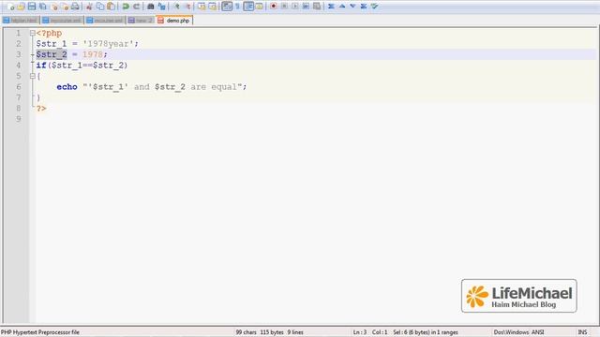
Task: Select the demo.php tab
Action: coord(174,21)
